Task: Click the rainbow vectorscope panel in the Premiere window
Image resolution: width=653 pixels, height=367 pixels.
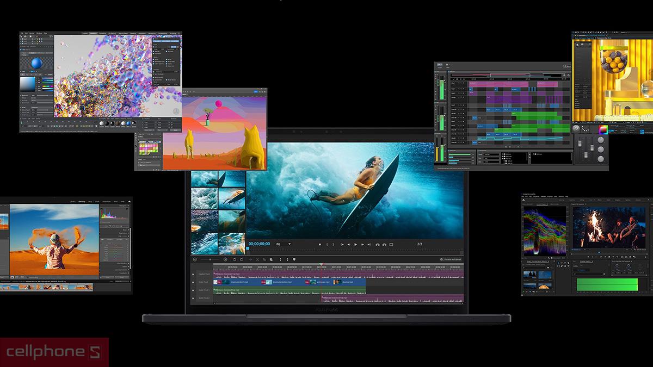Action: point(545,231)
